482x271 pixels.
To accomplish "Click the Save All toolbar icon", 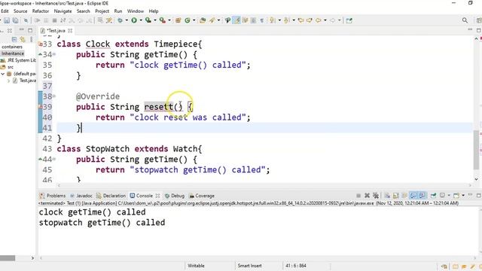I will pos(15,20).
